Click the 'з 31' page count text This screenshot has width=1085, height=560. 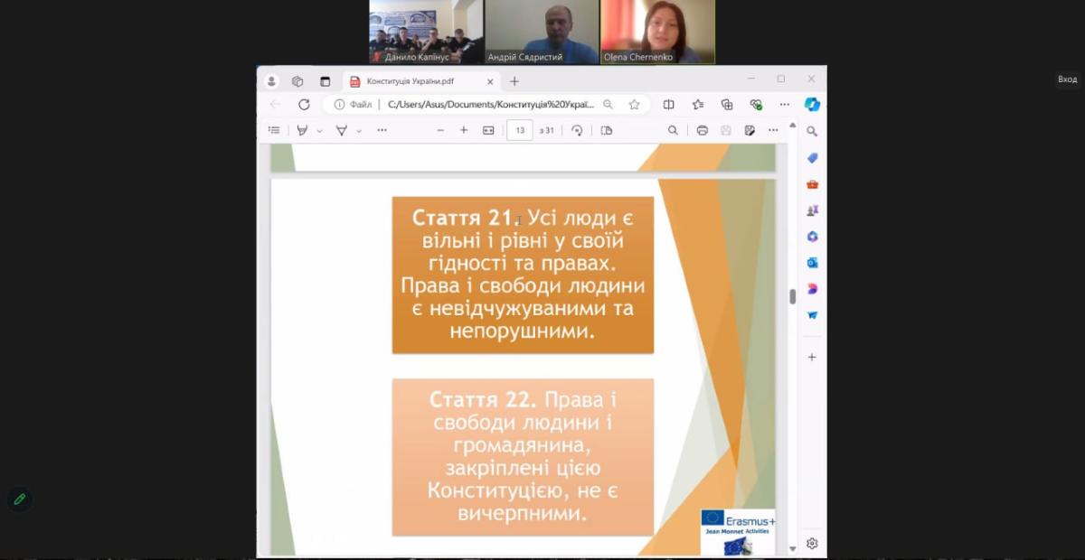pyautogui.click(x=546, y=130)
